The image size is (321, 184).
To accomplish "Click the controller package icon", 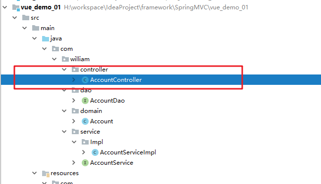I will 75,70.
